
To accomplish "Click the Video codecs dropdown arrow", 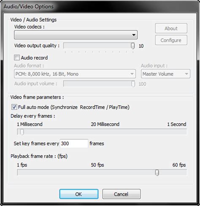I will click(134, 35).
